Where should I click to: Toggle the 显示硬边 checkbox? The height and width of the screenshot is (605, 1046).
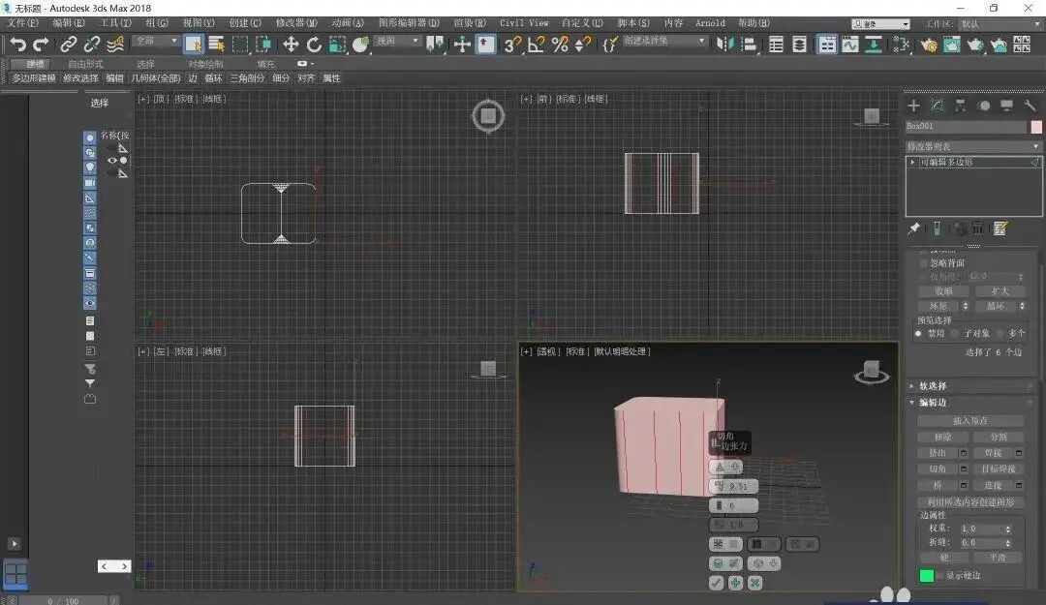(x=939, y=576)
